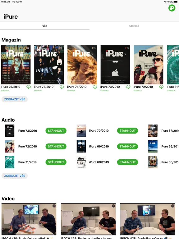
Task: Open audio thumbnail for iPure 65/2019
Action: pos(153,162)
